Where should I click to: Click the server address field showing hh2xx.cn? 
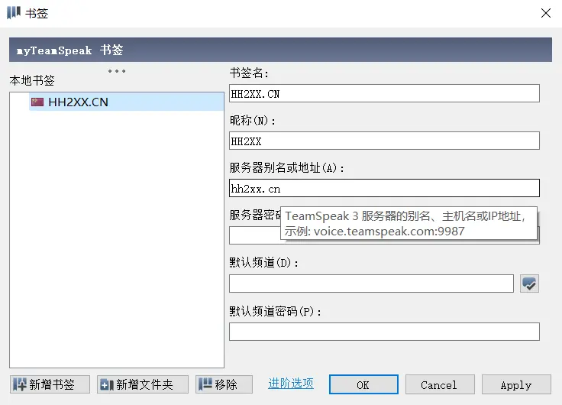tap(384, 188)
